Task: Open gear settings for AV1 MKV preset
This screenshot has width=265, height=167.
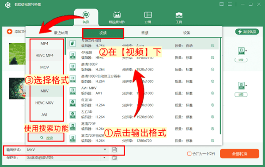Action: (212, 93)
